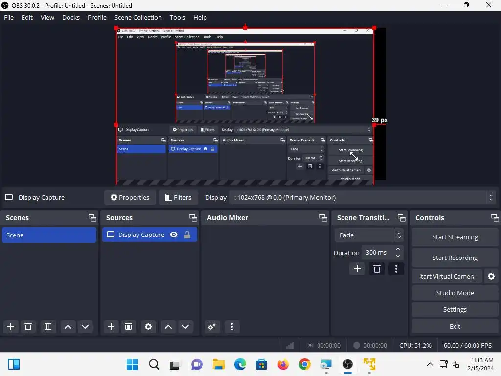Pop out the Scene Transitions dock
The width and height of the screenshot is (501, 376).
click(402, 218)
